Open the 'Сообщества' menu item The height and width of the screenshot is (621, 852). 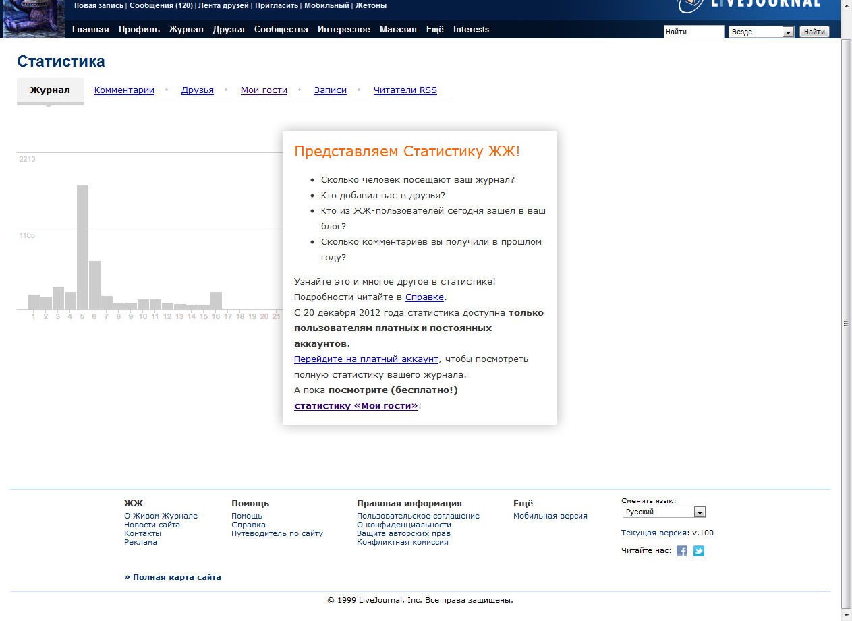point(281,29)
